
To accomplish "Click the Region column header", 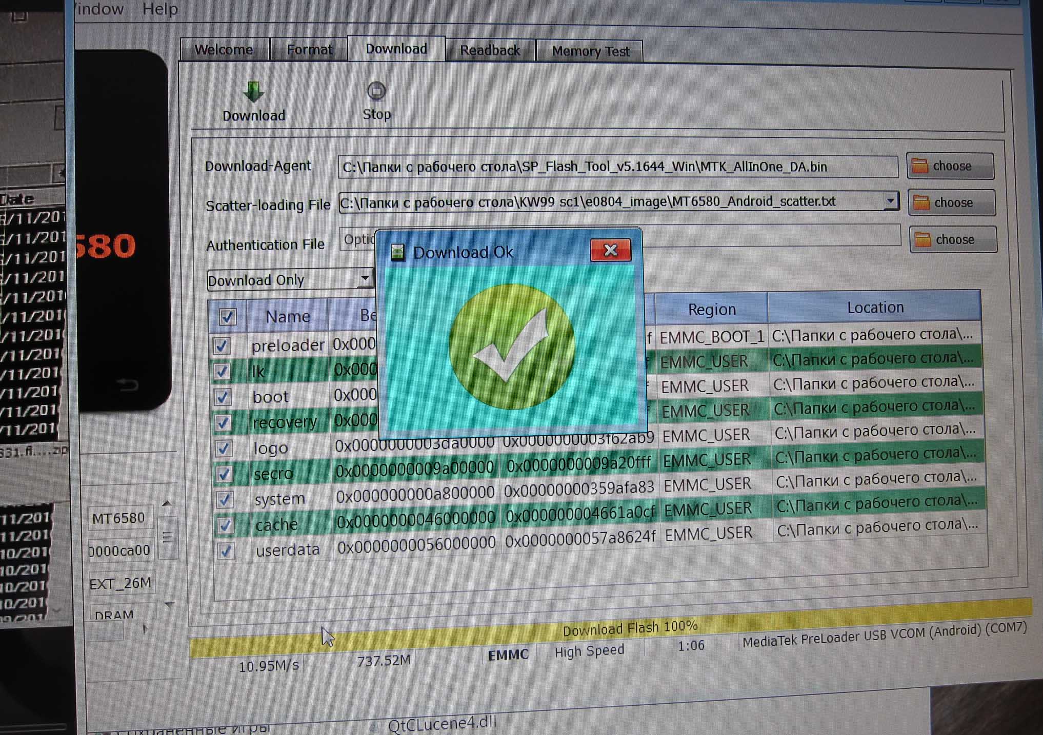I will pyautogui.click(x=711, y=309).
